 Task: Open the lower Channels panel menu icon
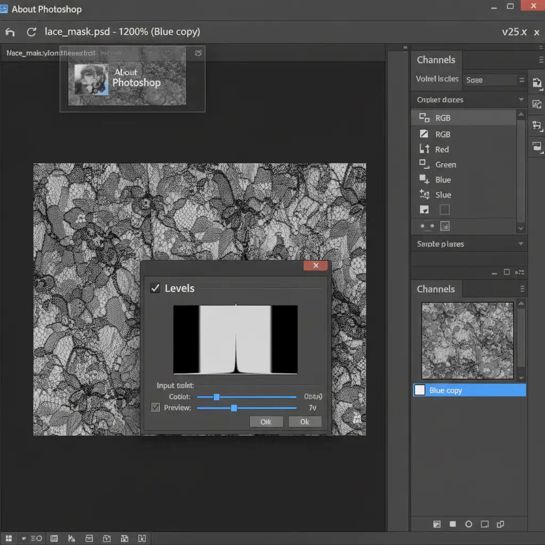[x=522, y=289]
